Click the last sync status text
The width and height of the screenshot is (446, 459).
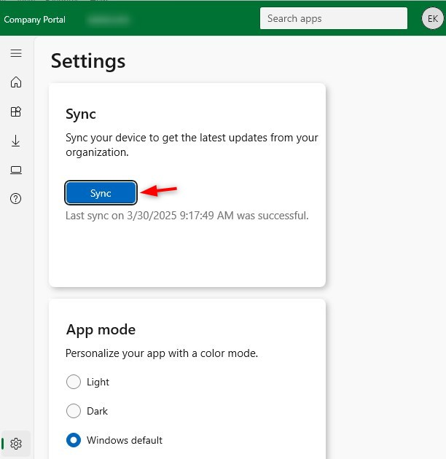(187, 216)
